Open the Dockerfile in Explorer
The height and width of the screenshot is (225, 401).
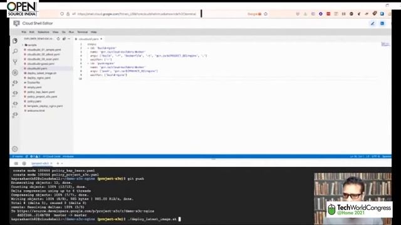[33, 82]
